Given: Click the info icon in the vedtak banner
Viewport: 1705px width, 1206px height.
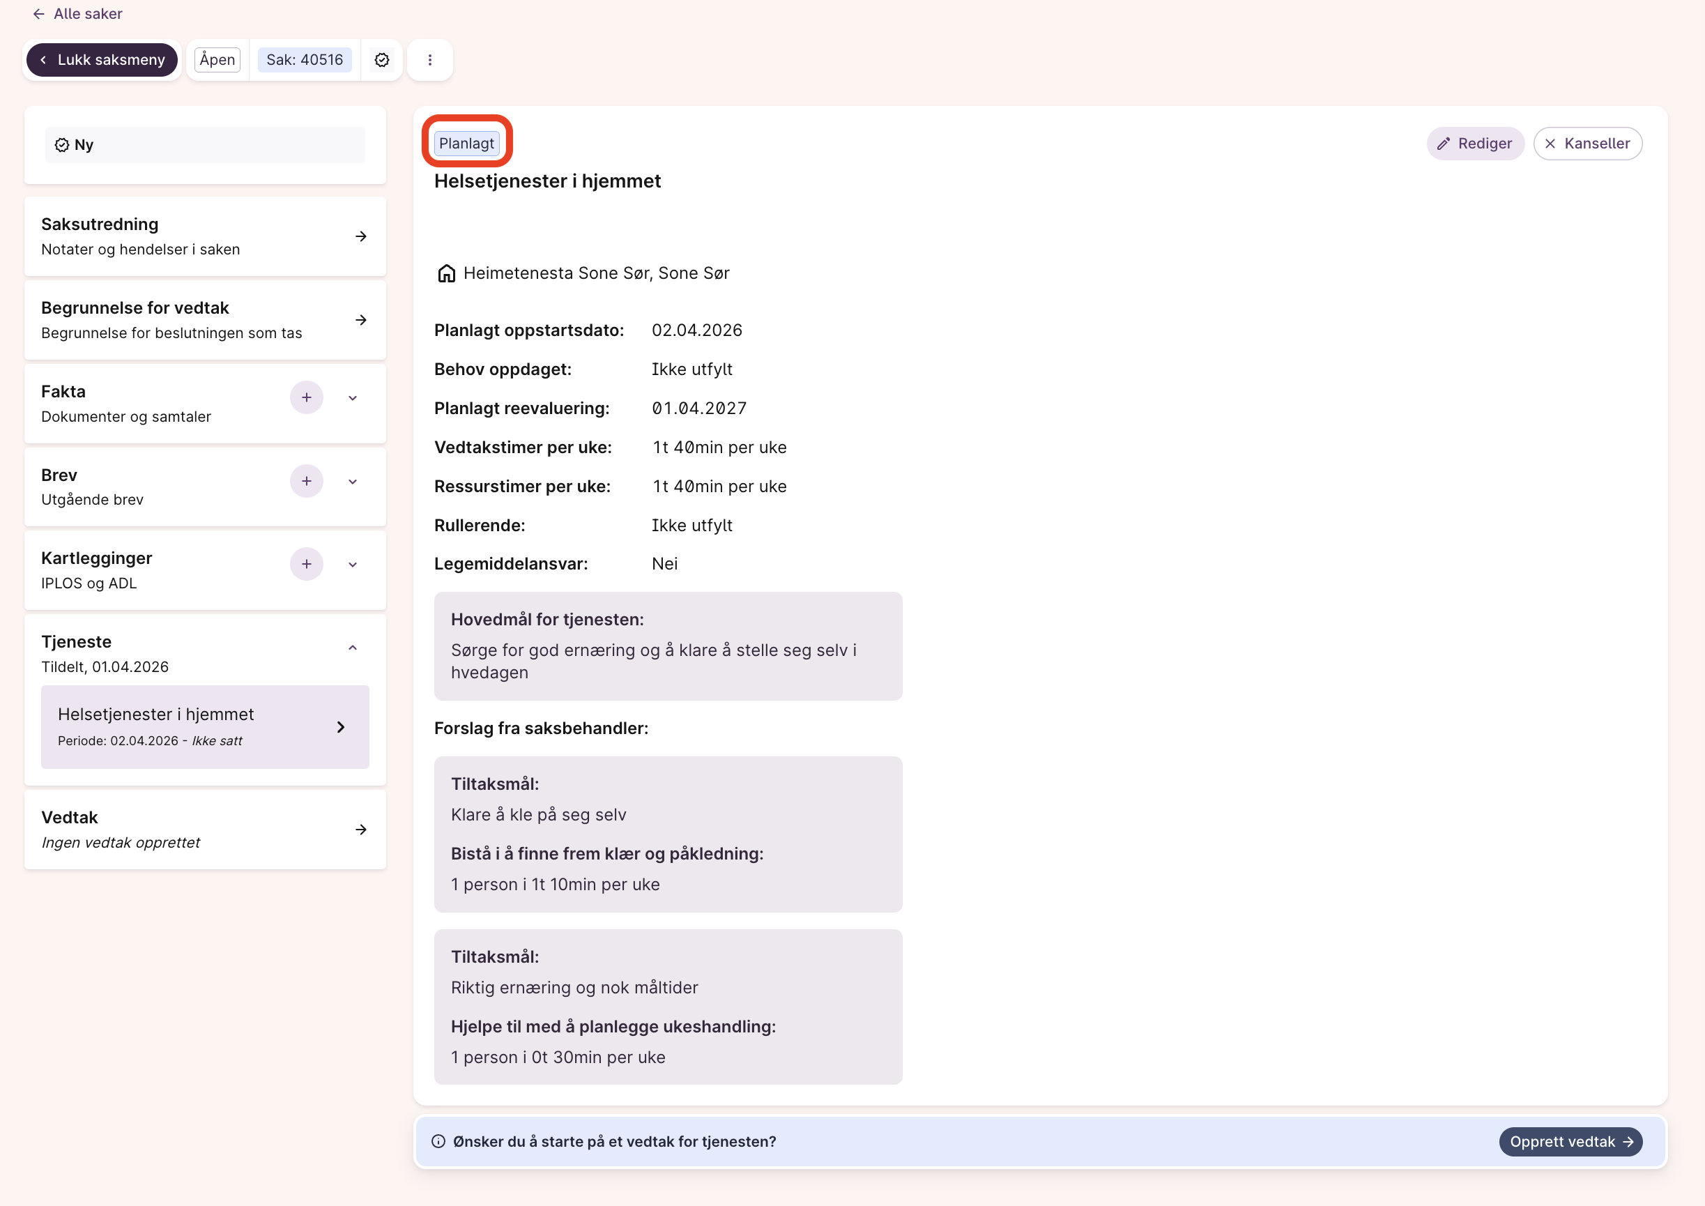Looking at the screenshot, I should click(439, 1141).
